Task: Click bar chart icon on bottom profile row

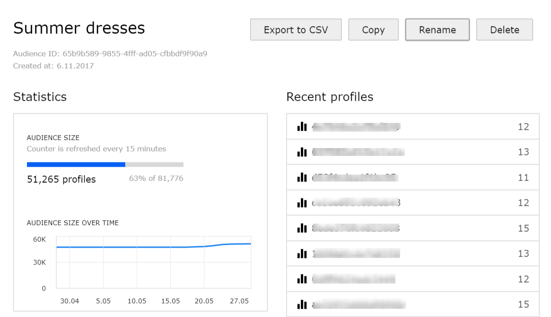Action: (x=302, y=304)
